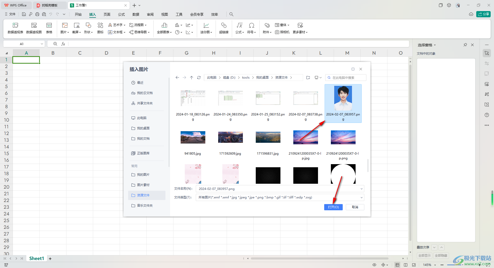Create a new folder in dialog
The width and height of the screenshot is (494, 268).
click(308, 78)
